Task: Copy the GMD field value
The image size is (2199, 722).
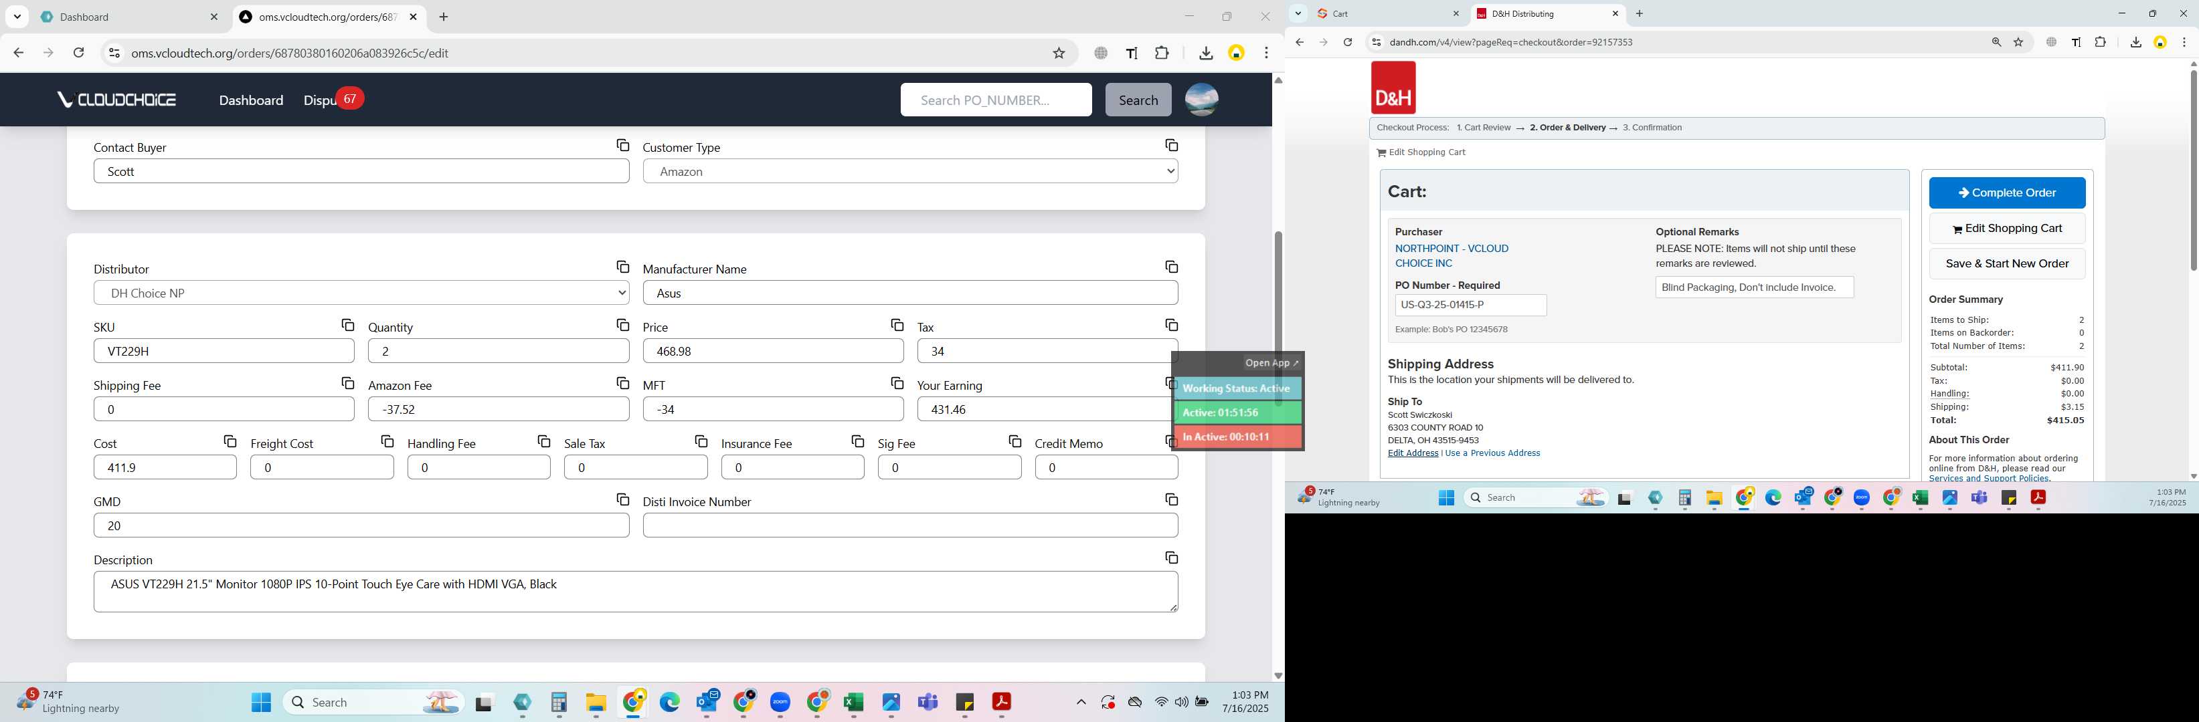Action: (622, 499)
